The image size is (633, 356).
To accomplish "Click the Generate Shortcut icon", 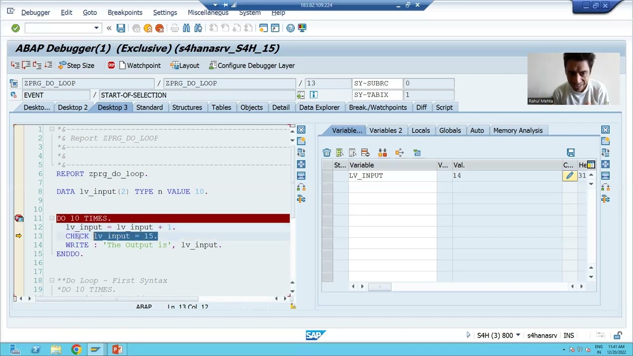I will [x=275, y=28].
